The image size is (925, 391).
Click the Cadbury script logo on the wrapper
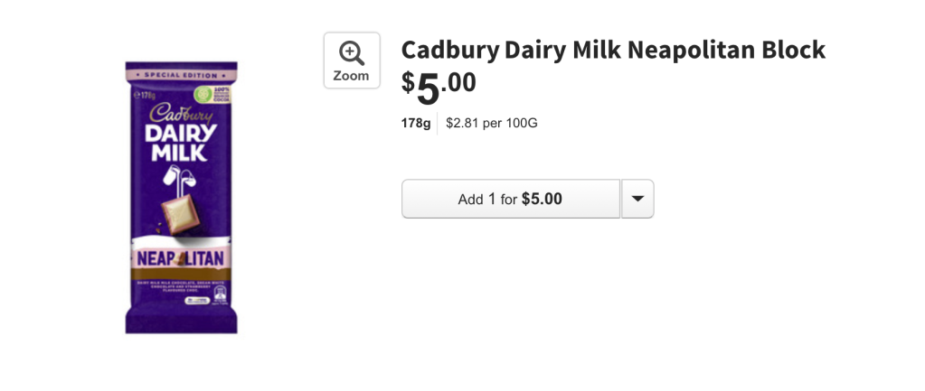(x=181, y=113)
